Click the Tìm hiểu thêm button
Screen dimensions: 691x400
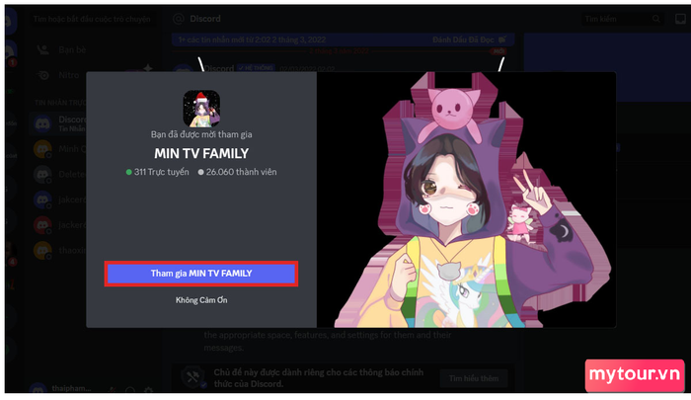tap(474, 378)
